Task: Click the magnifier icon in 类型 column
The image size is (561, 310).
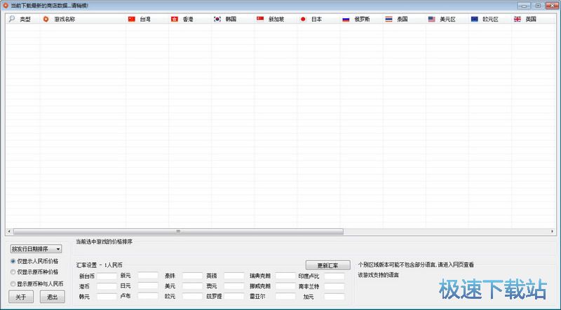Action: pos(11,19)
